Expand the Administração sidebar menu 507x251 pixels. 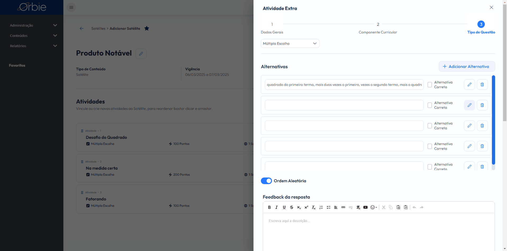click(x=33, y=25)
